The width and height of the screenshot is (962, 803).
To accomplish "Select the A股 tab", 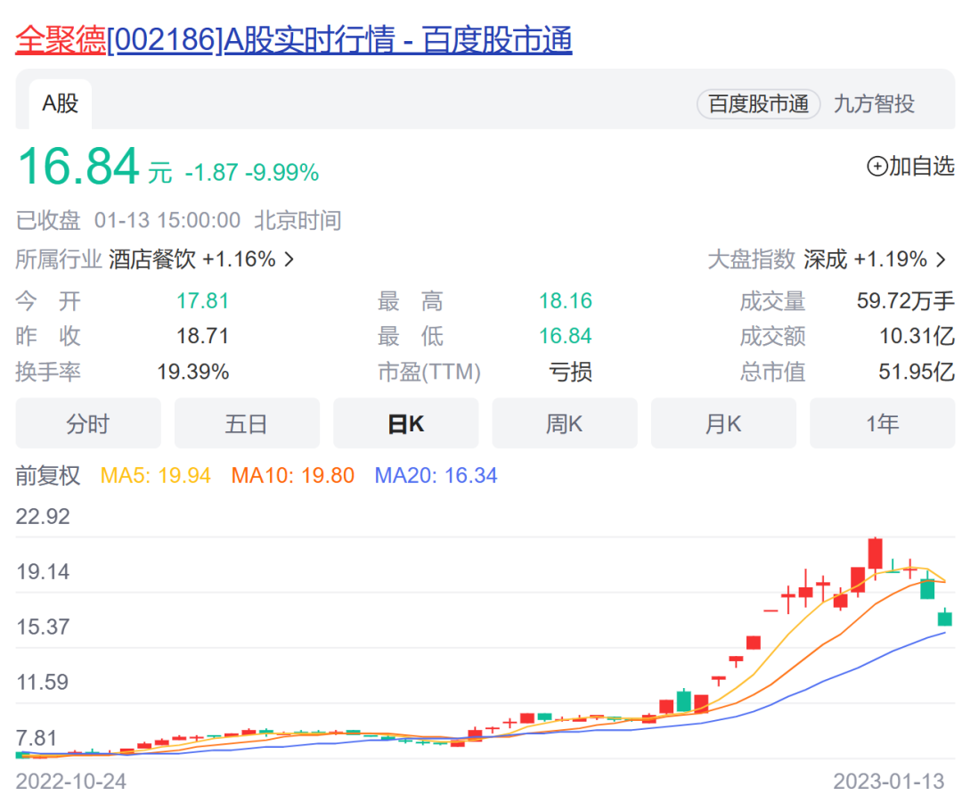I will (61, 103).
